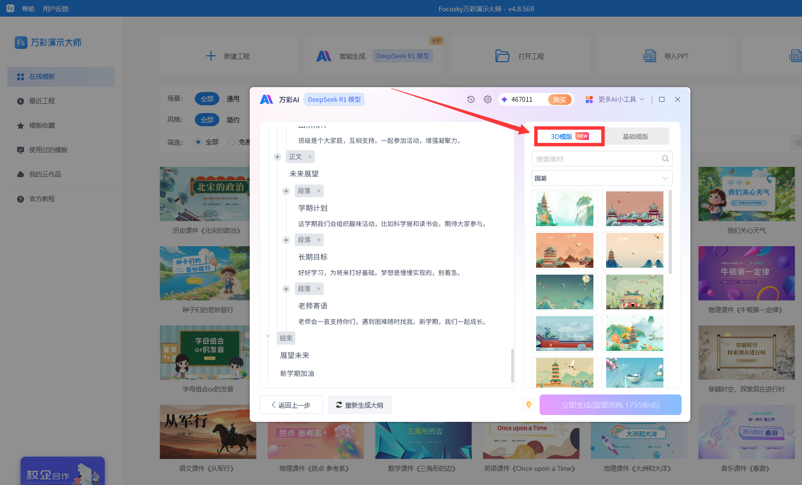This screenshot has height=485, width=802.
Task: Open the 物理课件《牛顿第一定律》 template
Action: (x=746, y=273)
